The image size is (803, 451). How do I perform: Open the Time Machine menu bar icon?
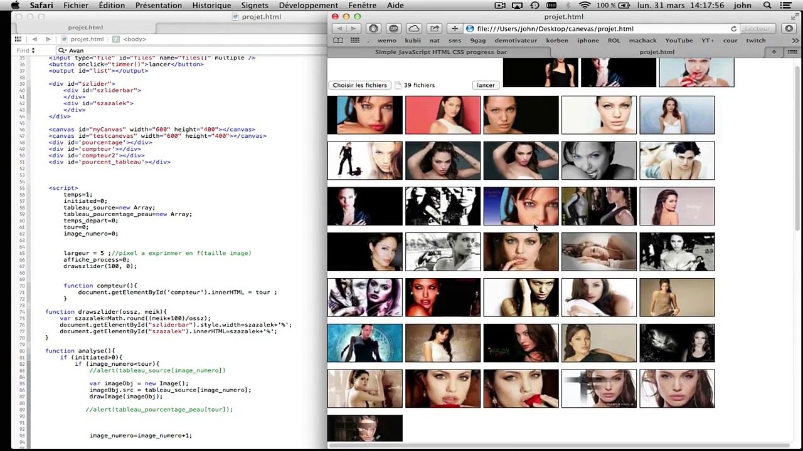tap(534, 5)
